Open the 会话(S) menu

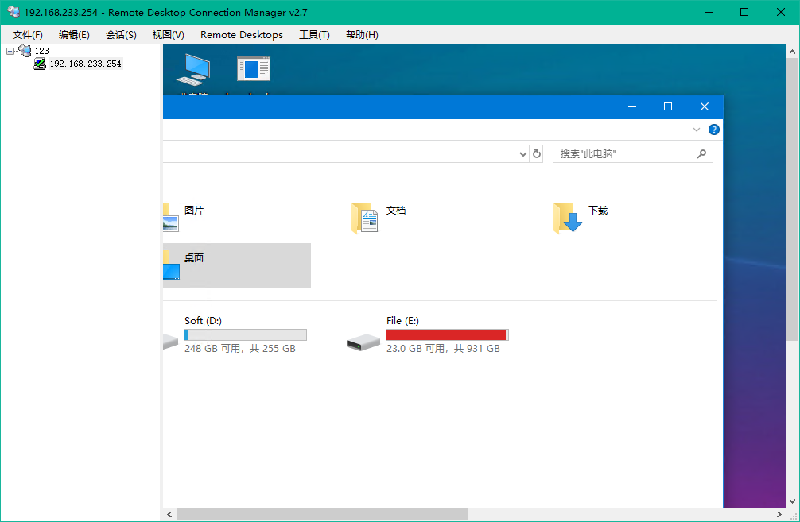[121, 35]
